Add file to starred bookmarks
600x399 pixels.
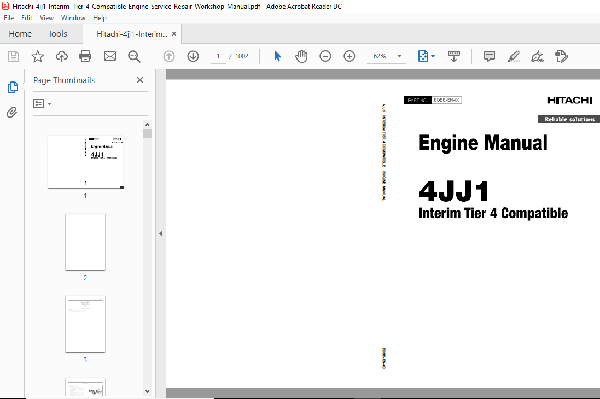[x=38, y=56]
